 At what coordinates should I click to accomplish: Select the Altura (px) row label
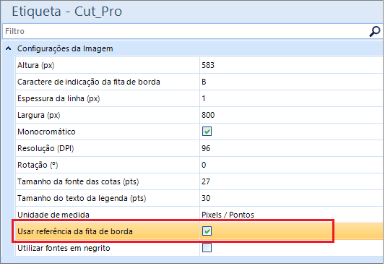pos(36,65)
